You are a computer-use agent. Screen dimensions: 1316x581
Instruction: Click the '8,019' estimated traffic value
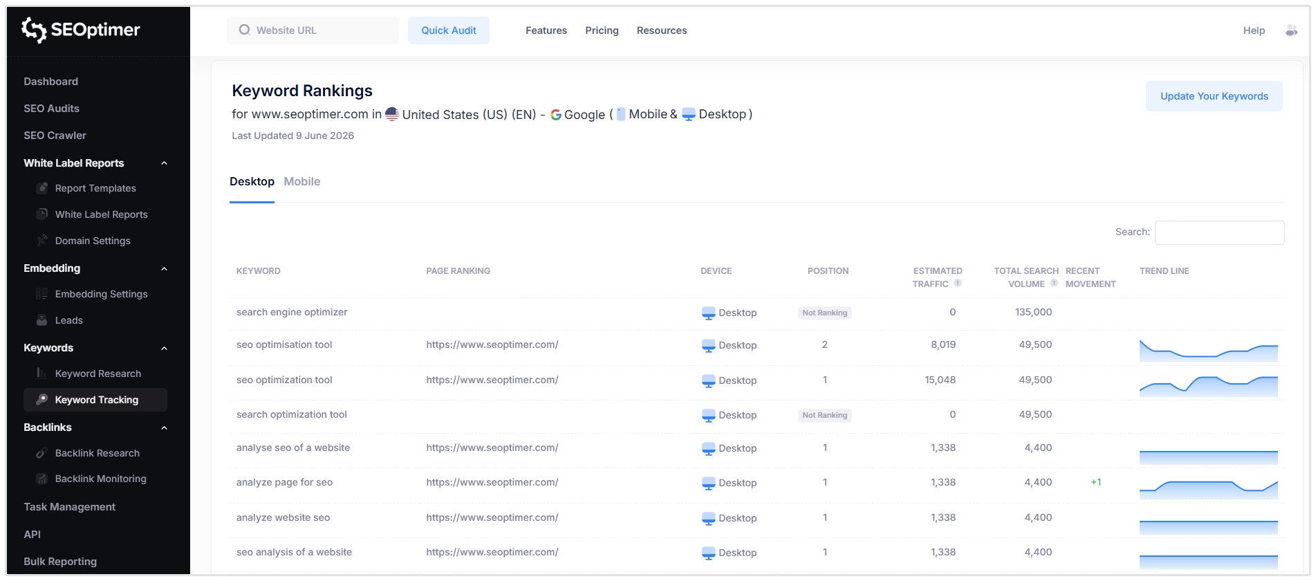pos(943,344)
